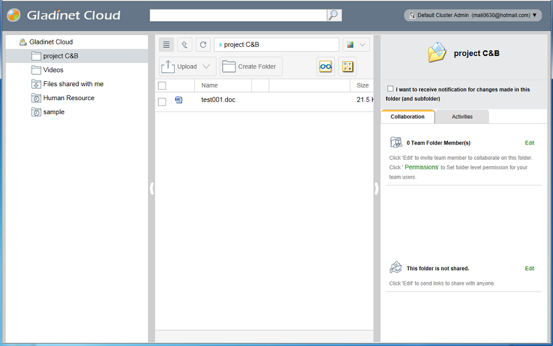Open the test001.doc file name
553x346 pixels.
pos(218,100)
